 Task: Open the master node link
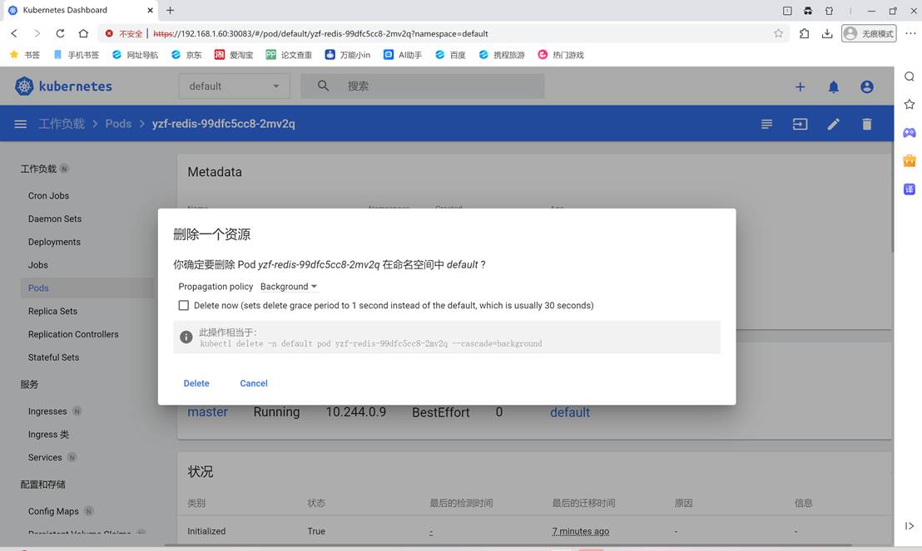coord(207,412)
